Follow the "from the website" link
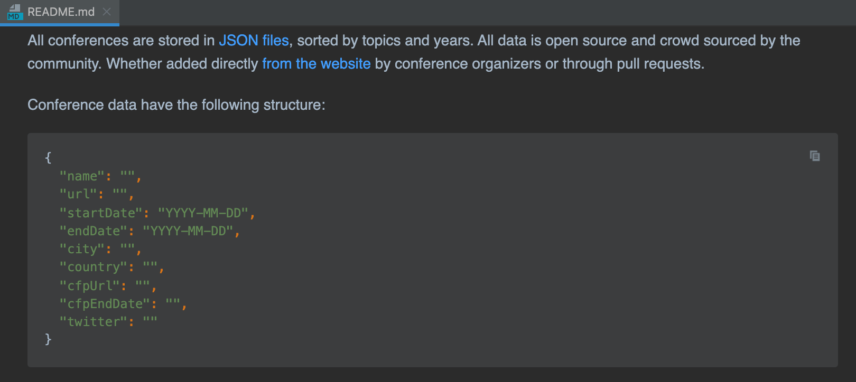Screen dimensions: 856x382 316,64
